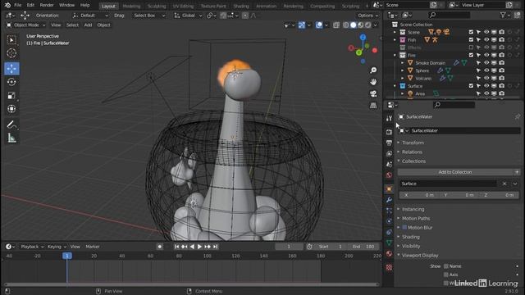Viewport: 525px width, 295px height.
Task: Switch to the Shading workspace tab
Action: tap(241, 6)
